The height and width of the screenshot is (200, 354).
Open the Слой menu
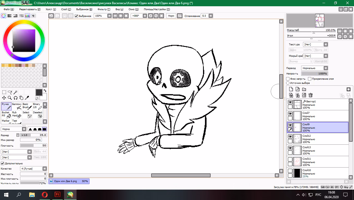tap(66, 9)
